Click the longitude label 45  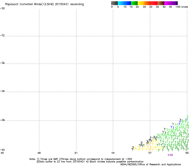click(2, 153)
